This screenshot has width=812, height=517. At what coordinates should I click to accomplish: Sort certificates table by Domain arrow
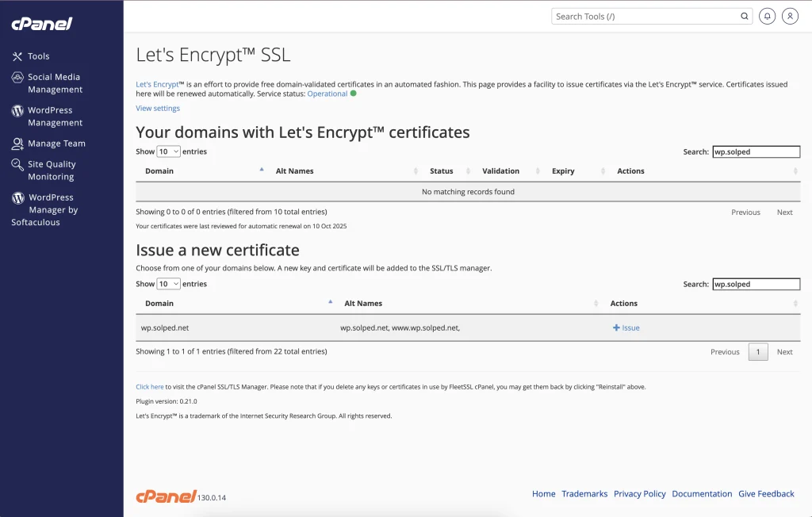click(262, 170)
